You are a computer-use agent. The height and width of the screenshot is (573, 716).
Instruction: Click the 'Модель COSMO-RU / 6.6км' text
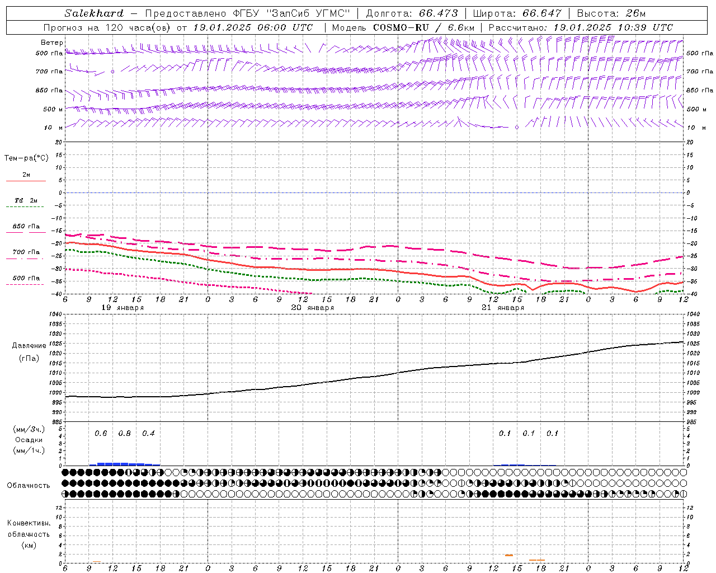tap(403, 27)
